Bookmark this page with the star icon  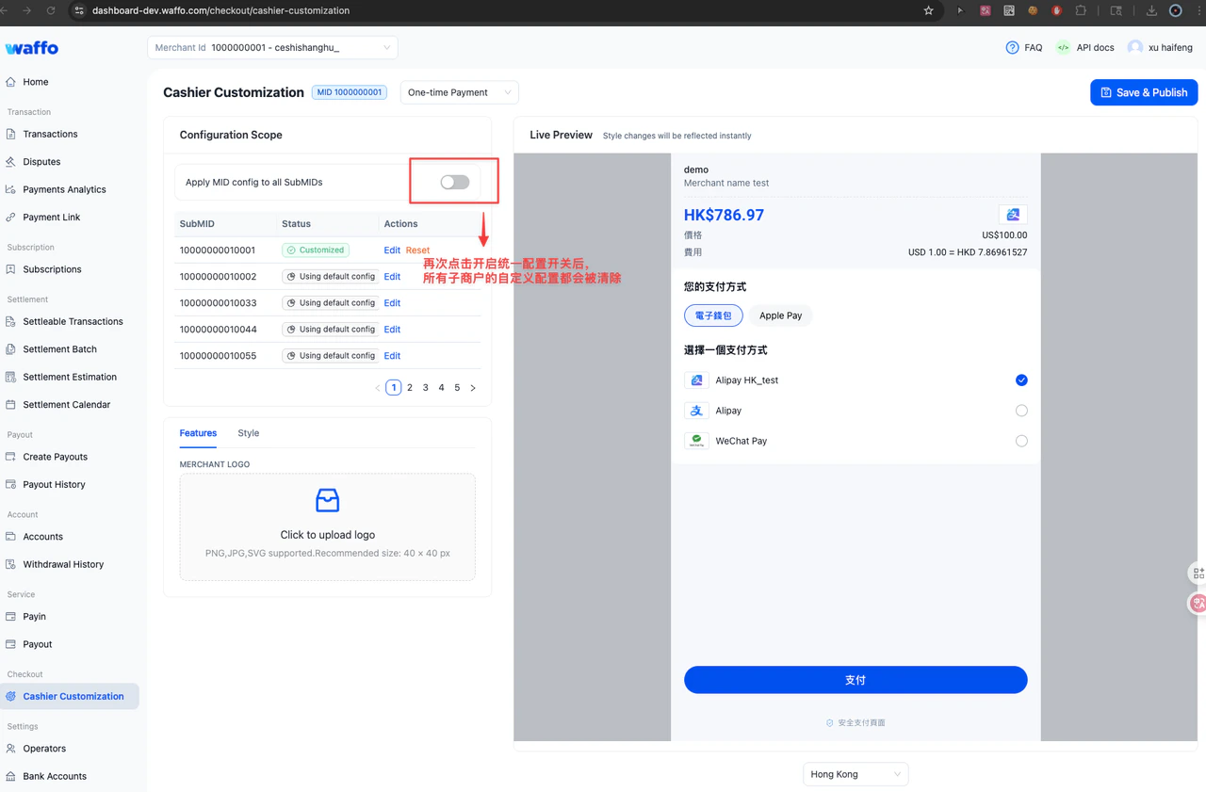(x=928, y=10)
